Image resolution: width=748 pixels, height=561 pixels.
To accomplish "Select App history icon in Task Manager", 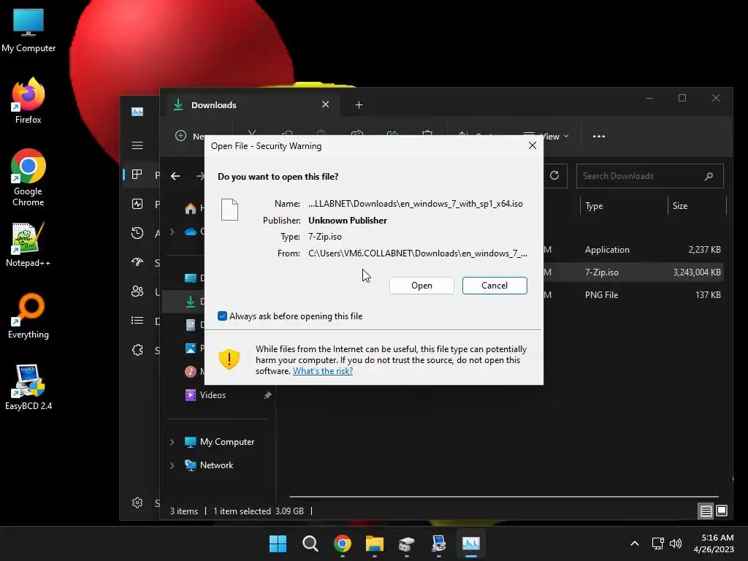I will [x=137, y=233].
